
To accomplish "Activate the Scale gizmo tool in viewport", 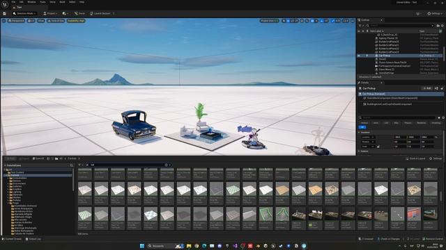I will pyautogui.click(x=296, y=21).
